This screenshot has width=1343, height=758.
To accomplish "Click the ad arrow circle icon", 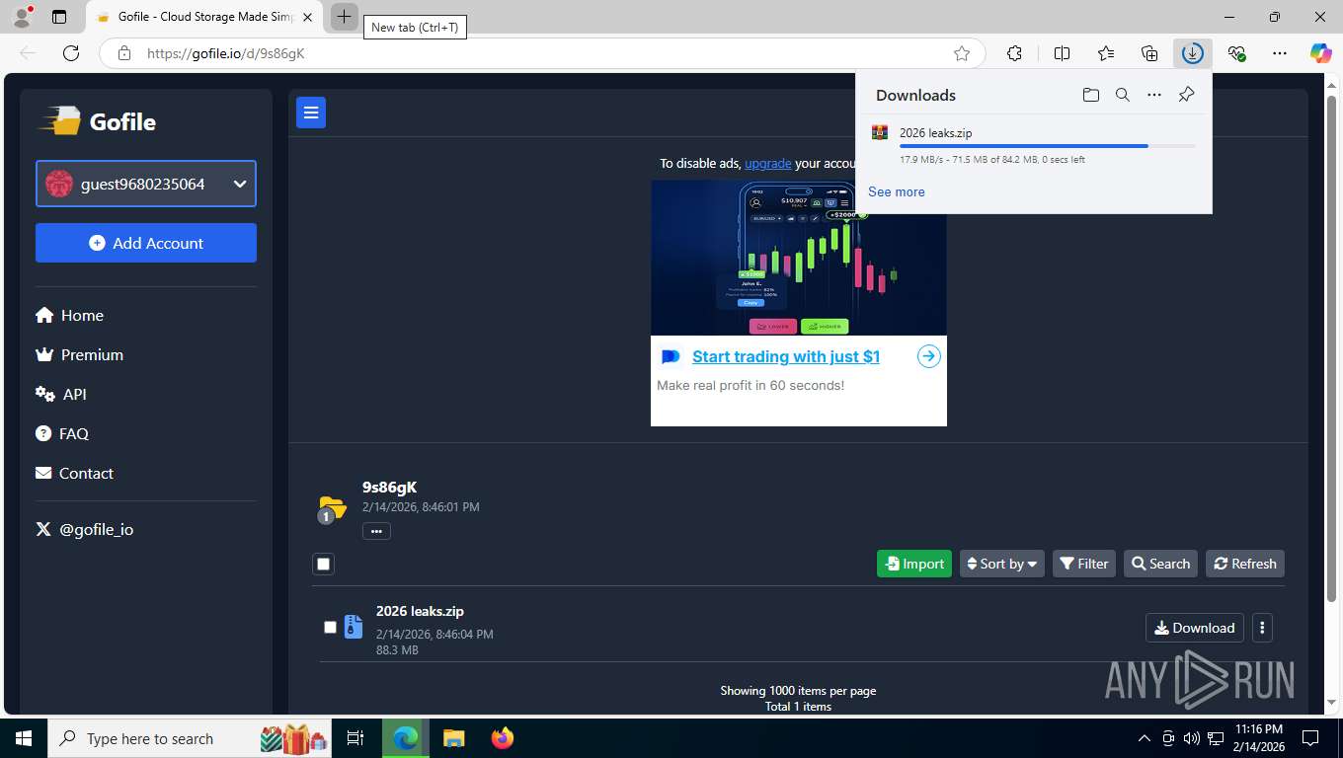I will (x=928, y=356).
